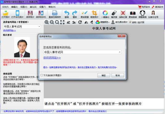Viewport: 165px width, 114px height.
Task: Select the 保存到手机 toolbar icon
Action: pos(41,13)
